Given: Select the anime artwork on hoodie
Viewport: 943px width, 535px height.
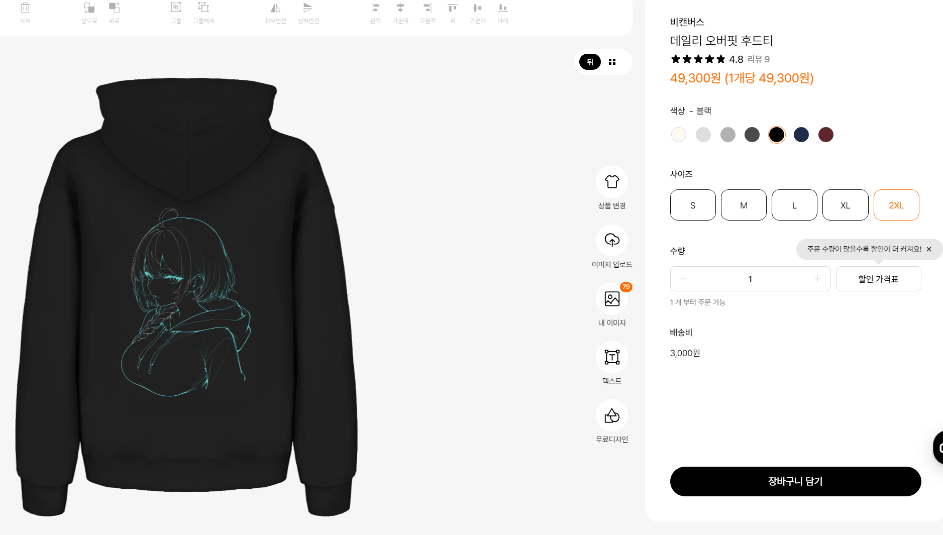Looking at the screenshot, I should 186,303.
